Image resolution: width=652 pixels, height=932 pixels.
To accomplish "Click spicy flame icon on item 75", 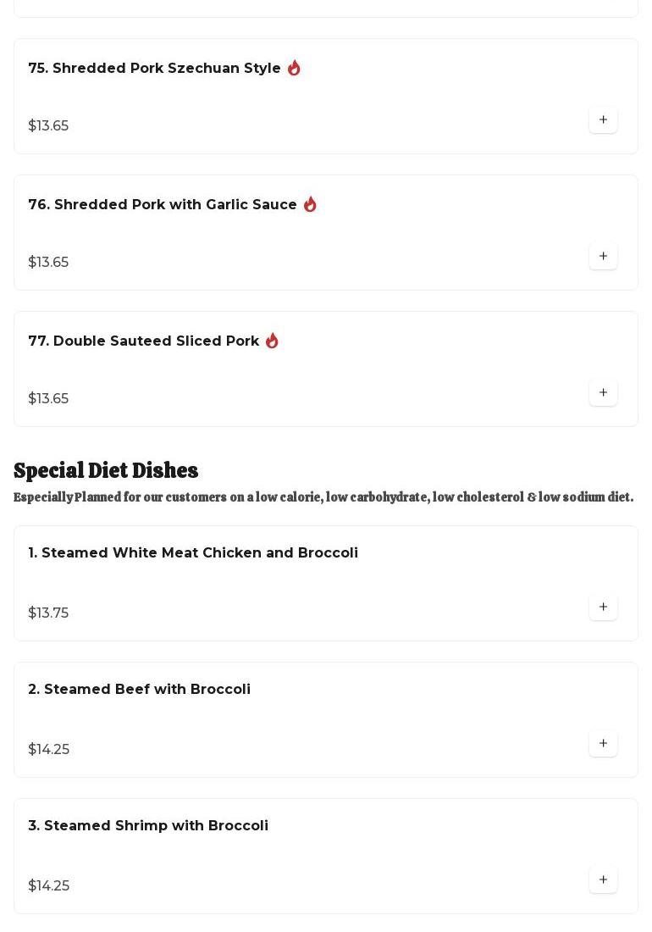I will 294,68.
